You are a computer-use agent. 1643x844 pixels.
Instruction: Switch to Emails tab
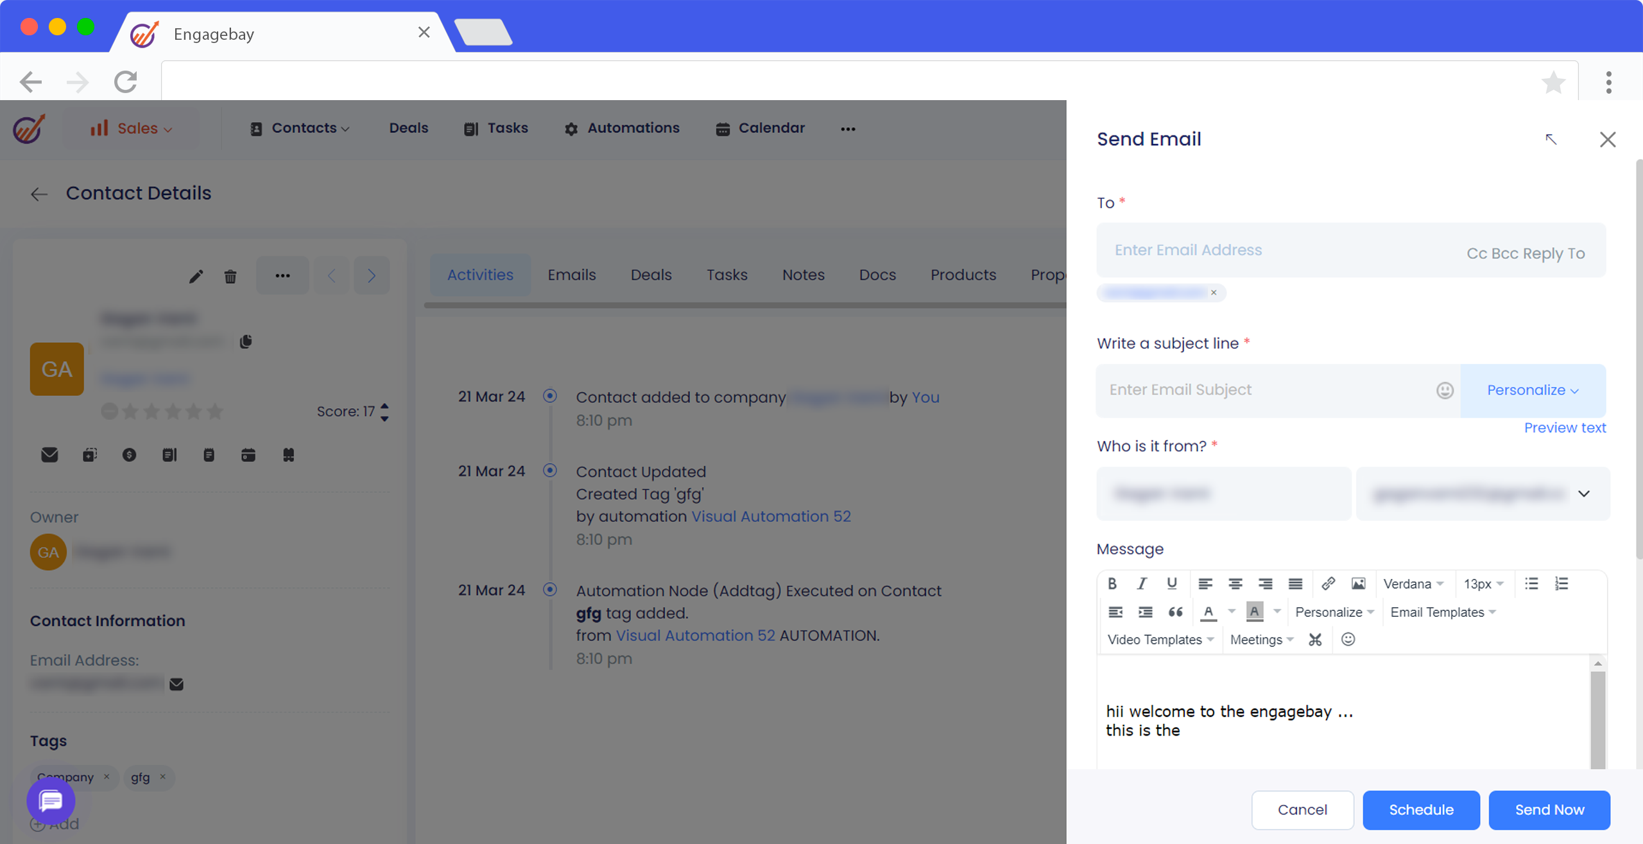[571, 275]
